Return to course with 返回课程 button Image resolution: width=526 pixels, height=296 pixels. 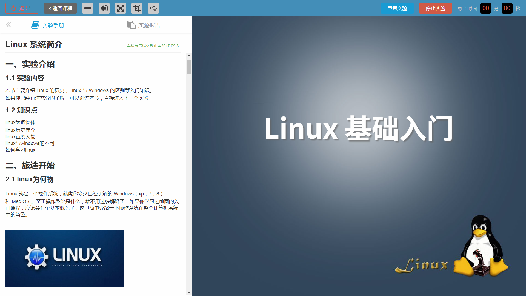coord(60,8)
